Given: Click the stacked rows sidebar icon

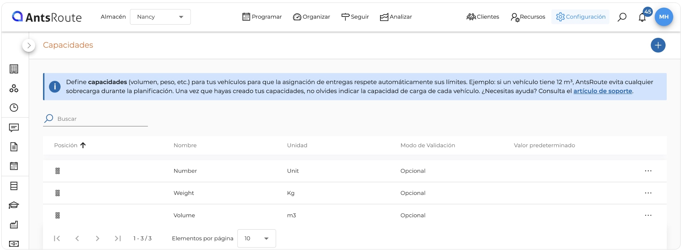Looking at the screenshot, I should pyautogui.click(x=14, y=186).
